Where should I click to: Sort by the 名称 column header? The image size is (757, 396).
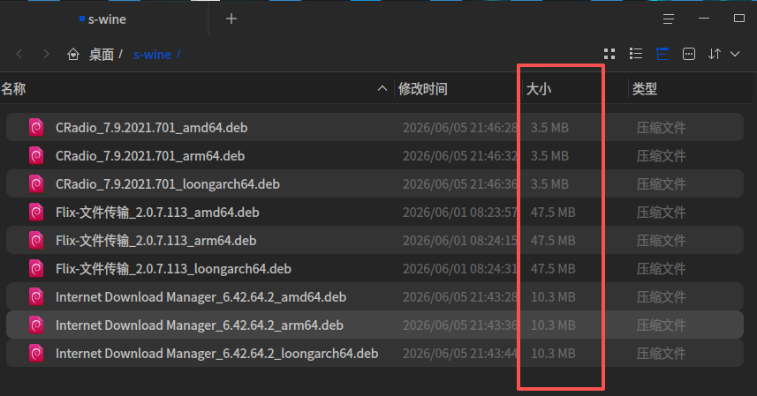click(x=13, y=89)
